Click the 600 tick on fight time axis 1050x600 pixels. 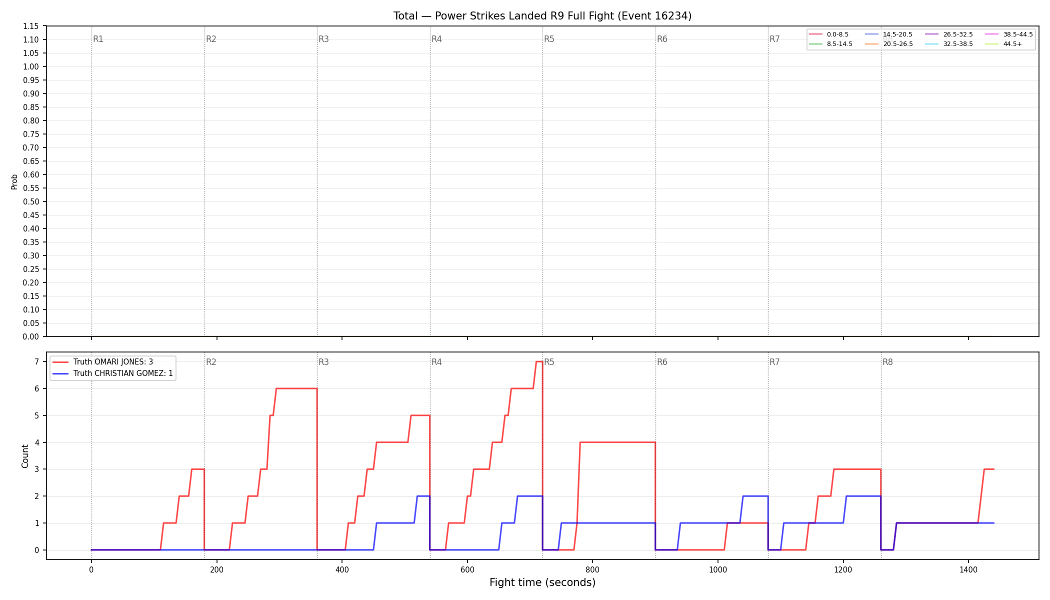[467, 569]
